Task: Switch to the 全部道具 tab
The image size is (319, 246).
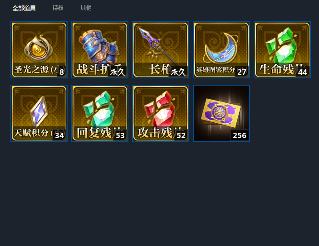Action: point(24,8)
